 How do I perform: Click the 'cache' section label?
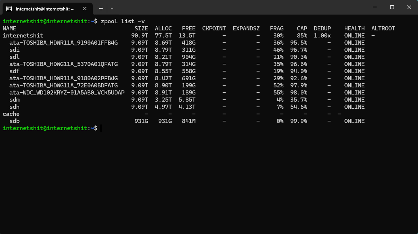click(11, 114)
